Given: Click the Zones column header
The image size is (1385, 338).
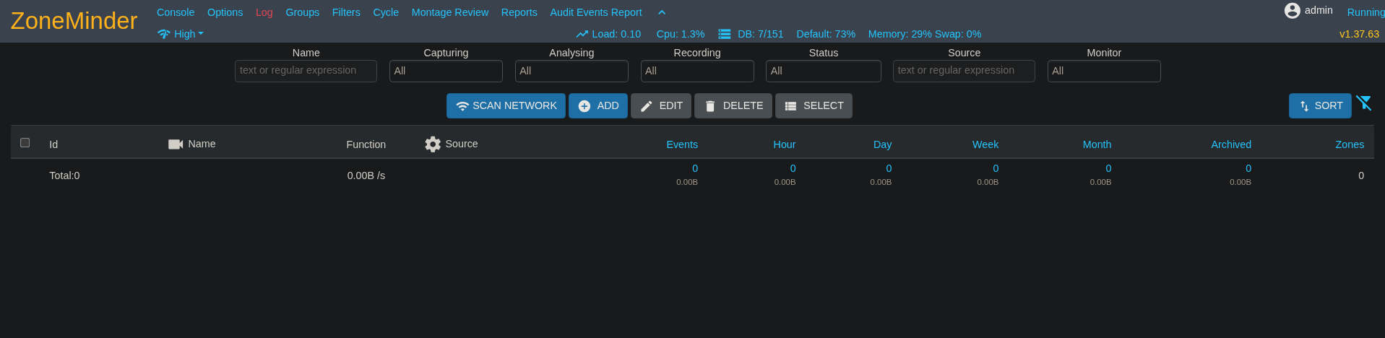Looking at the screenshot, I should point(1350,144).
